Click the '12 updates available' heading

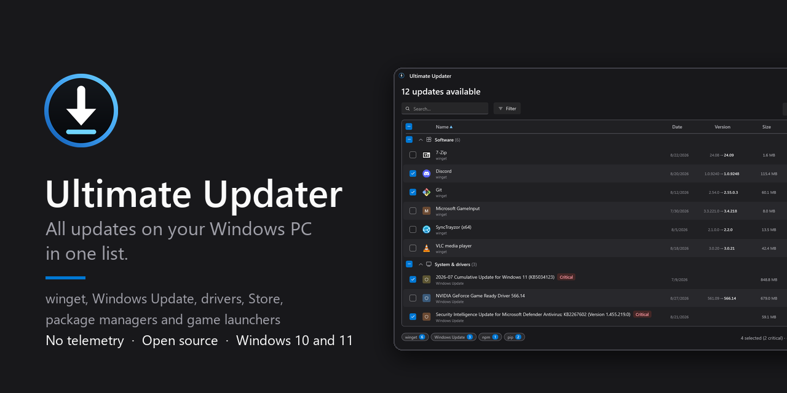coord(441,91)
